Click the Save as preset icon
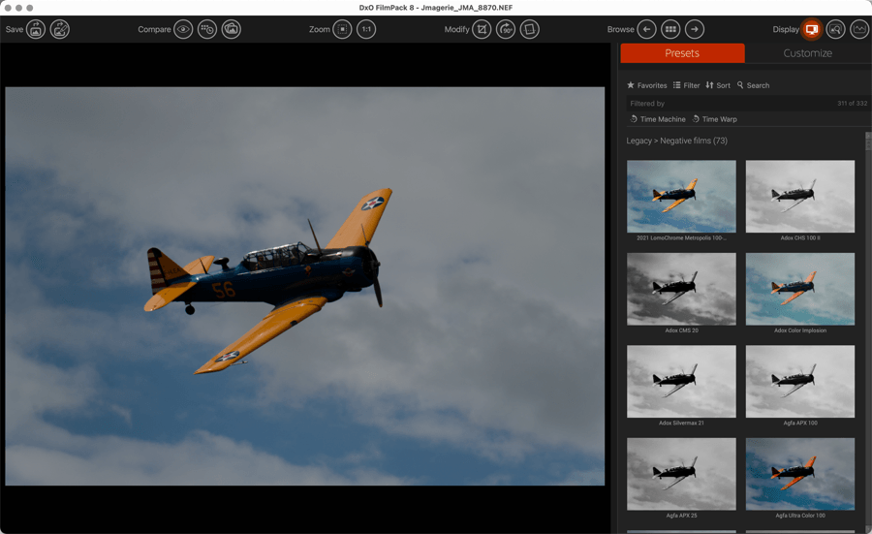Viewport: 872px width, 534px height. (x=60, y=30)
